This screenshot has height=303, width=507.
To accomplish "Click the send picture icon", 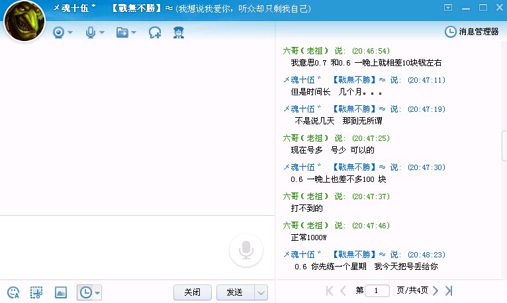I will [60, 292].
